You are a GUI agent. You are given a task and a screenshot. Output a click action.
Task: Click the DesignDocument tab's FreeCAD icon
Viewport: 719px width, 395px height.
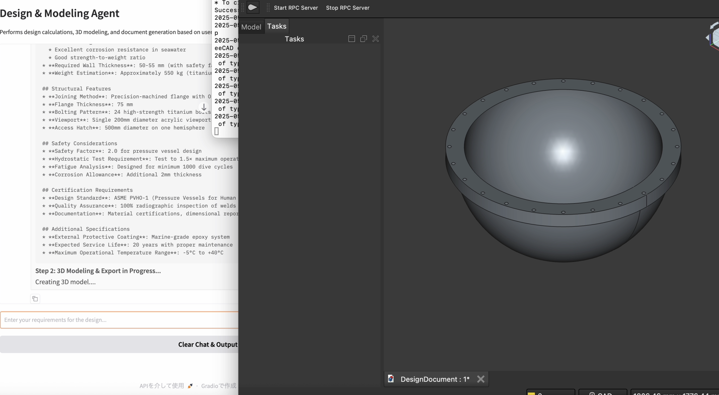pyautogui.click(x=391, y=379)
